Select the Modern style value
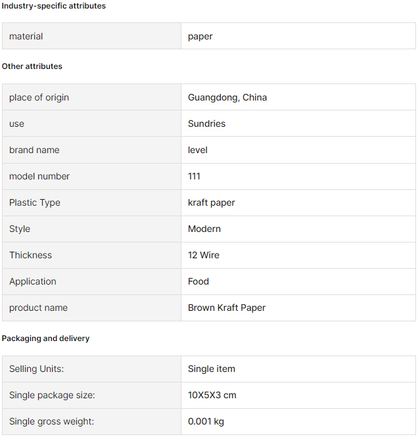418x439 pixels. [x=204, y=229]
